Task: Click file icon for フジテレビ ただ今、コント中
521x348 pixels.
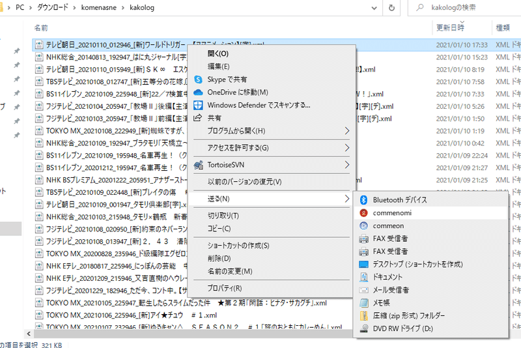Action: pos(39,290)
